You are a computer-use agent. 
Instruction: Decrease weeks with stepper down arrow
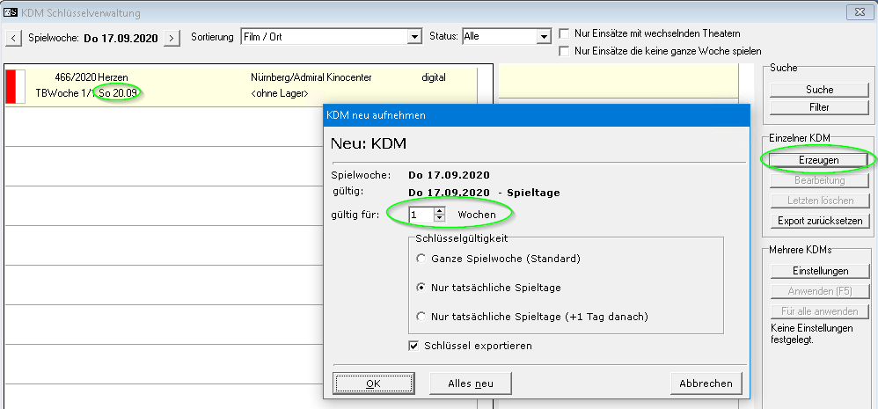440,217
